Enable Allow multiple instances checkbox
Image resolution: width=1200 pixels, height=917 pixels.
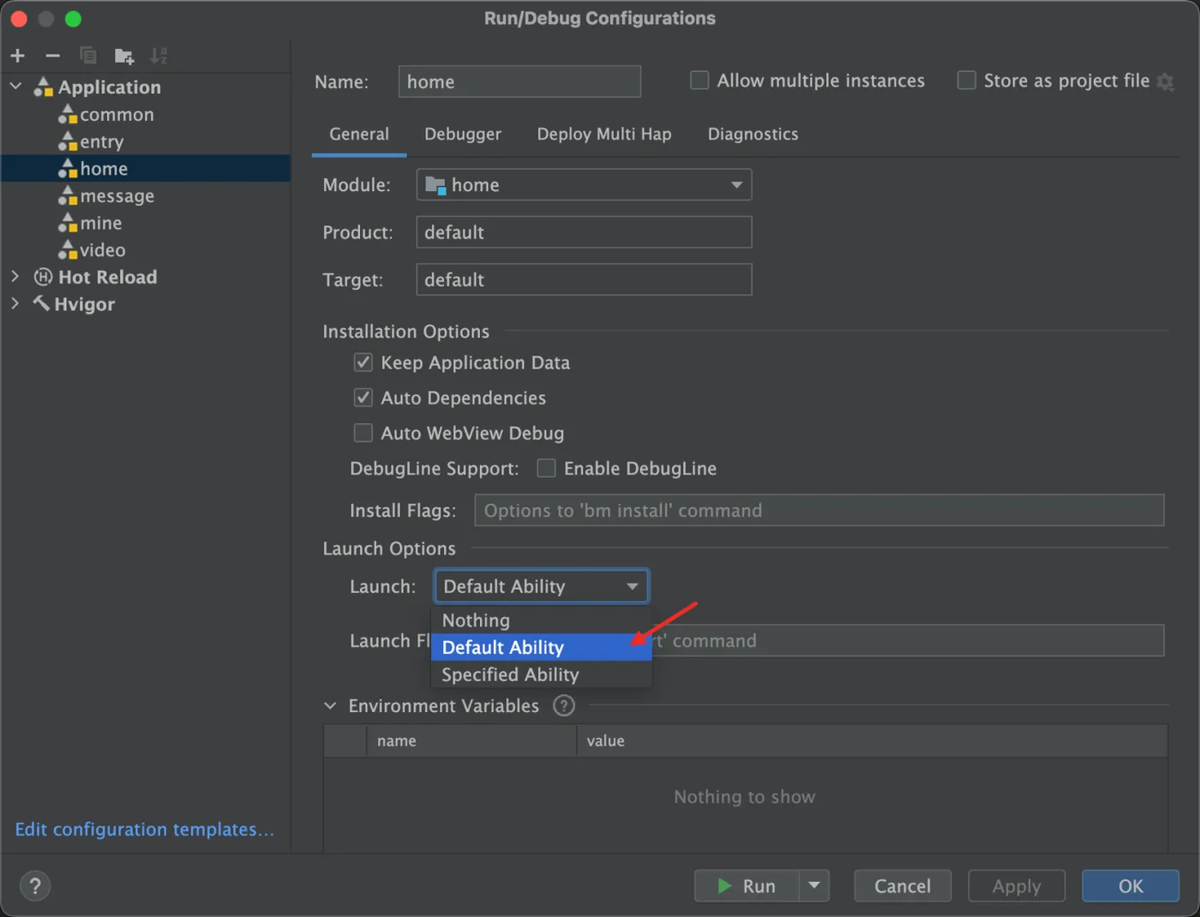pos(700,81)
